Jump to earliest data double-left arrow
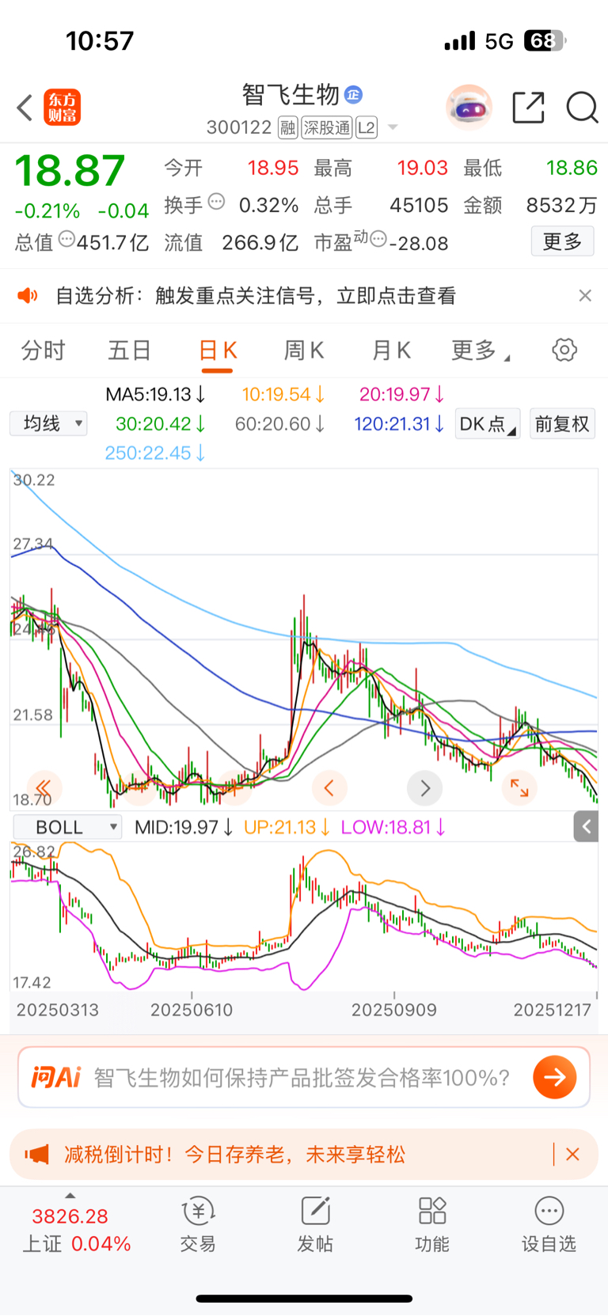Image resolution: width=608 pixels, height=1316 pixels. pos(44,787)
